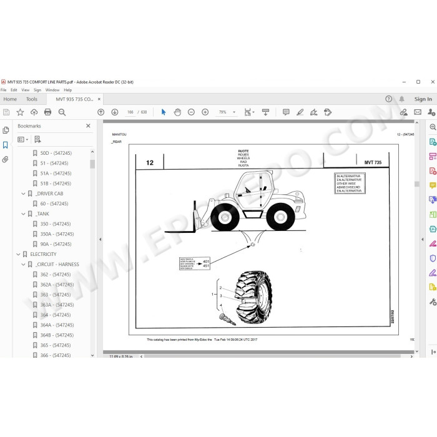Viewport: 437px width, 437px height.
Task: Switch to the Home tab
Action: [10, 99]
